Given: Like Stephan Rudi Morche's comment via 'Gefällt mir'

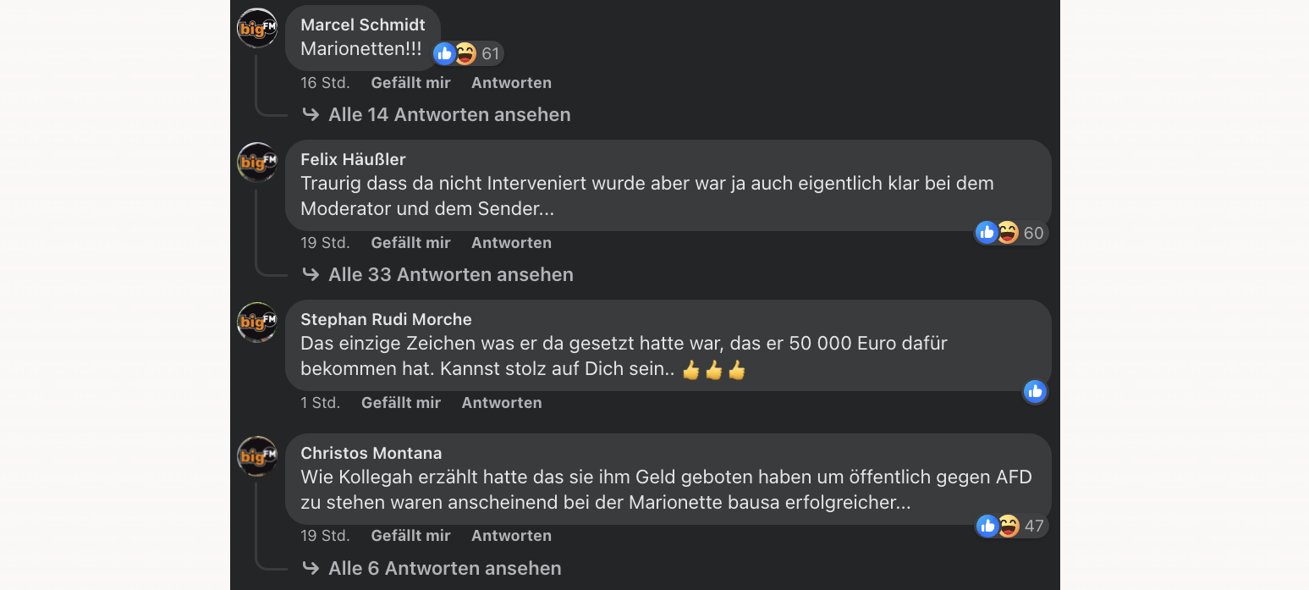Looking at the screenshot, I should coord(400,402).
